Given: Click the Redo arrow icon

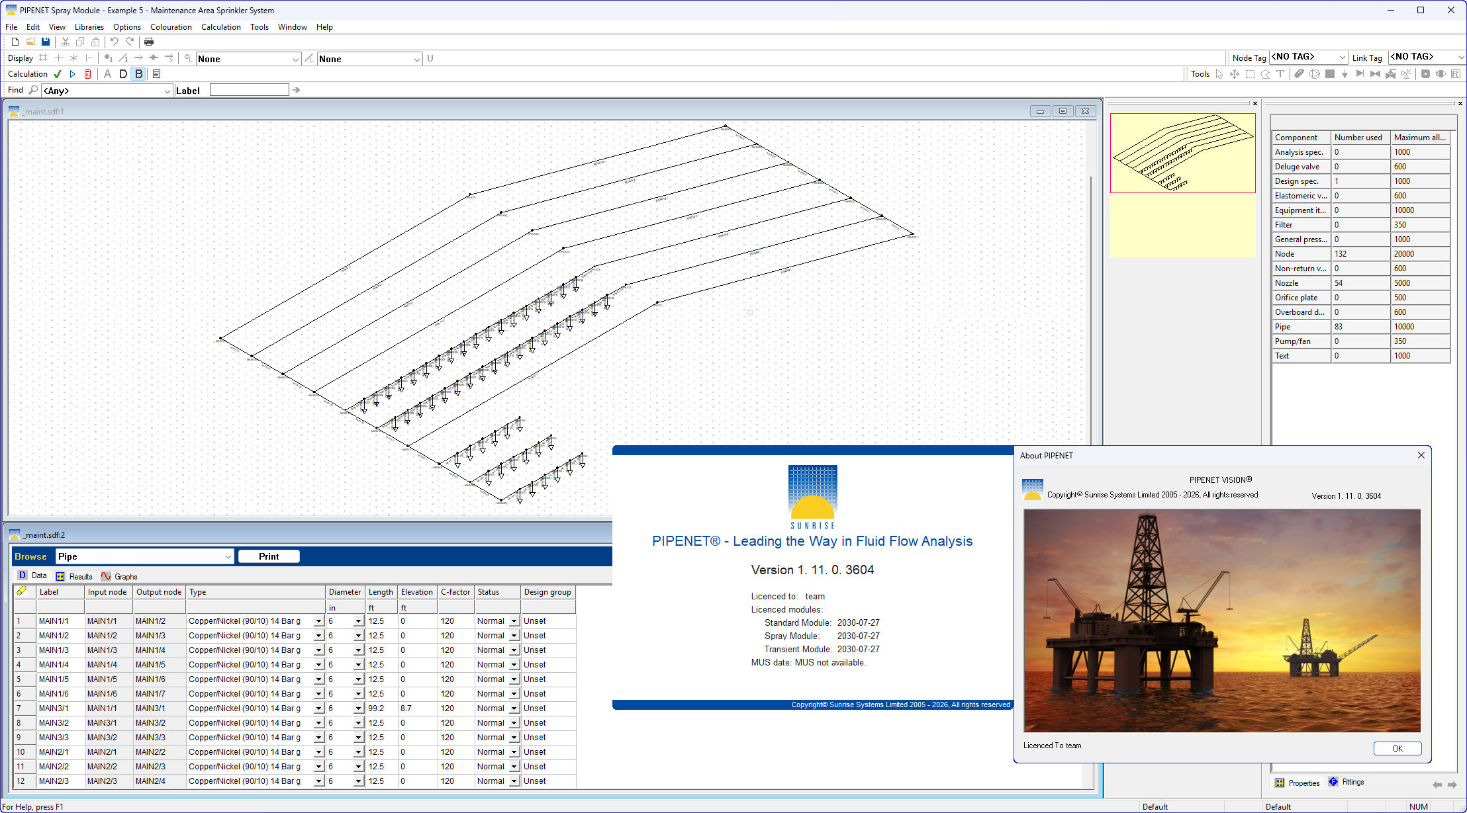Looking at the screenshot, I should pyautogui.click(x=130, y=42).
